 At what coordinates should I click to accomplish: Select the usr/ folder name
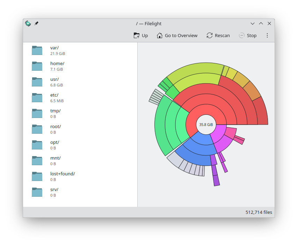click(54, 79)
